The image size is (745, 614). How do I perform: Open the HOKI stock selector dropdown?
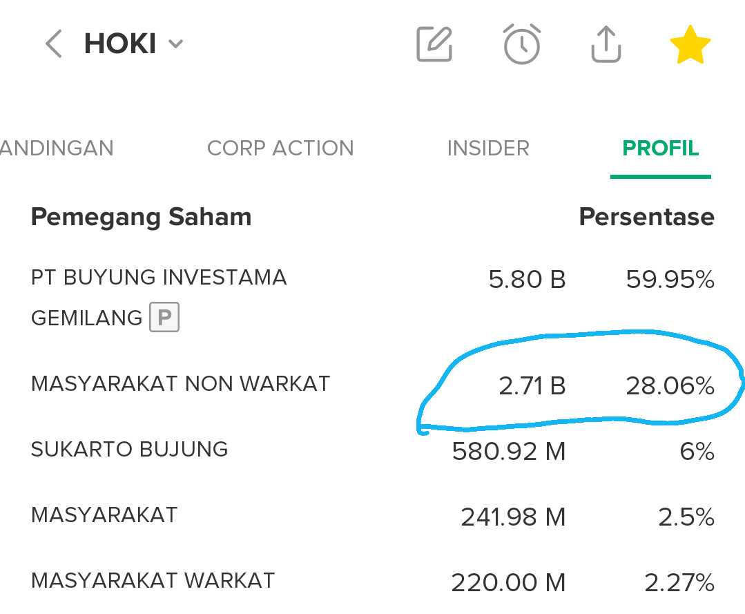135,45
